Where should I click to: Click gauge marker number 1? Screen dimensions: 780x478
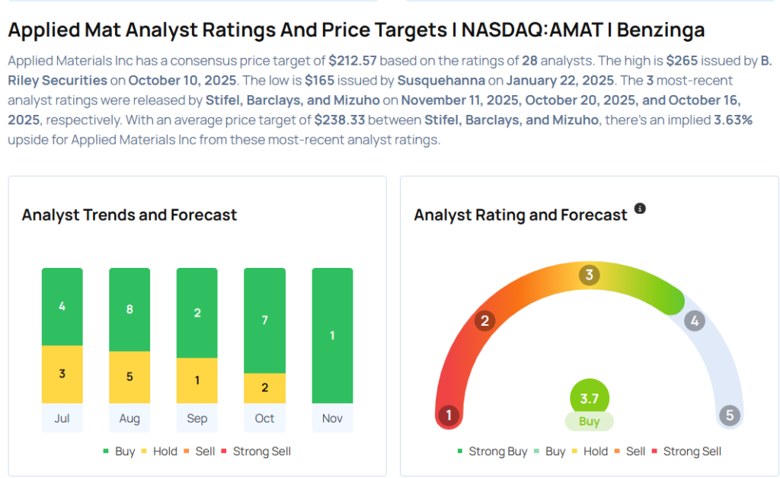(x=449, y=416)
